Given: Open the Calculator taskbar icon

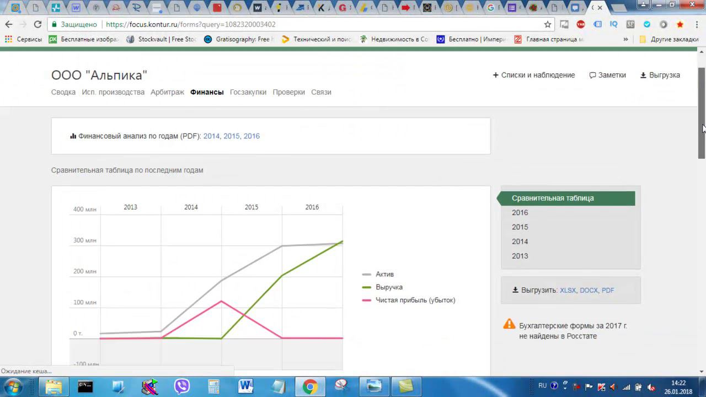Looking at the screenshot, I should [213, 387].
